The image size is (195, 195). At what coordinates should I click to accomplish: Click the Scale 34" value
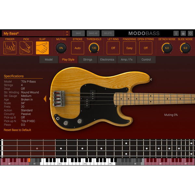[23, 103]
